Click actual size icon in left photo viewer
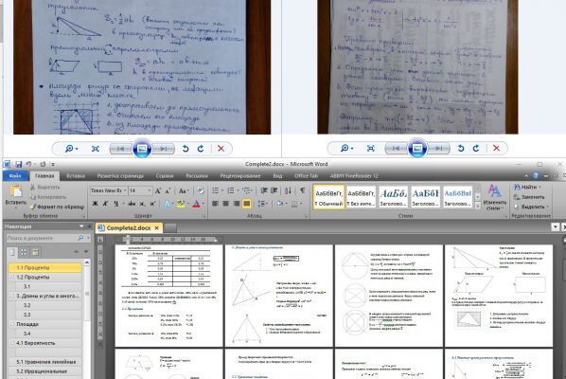 96,149
